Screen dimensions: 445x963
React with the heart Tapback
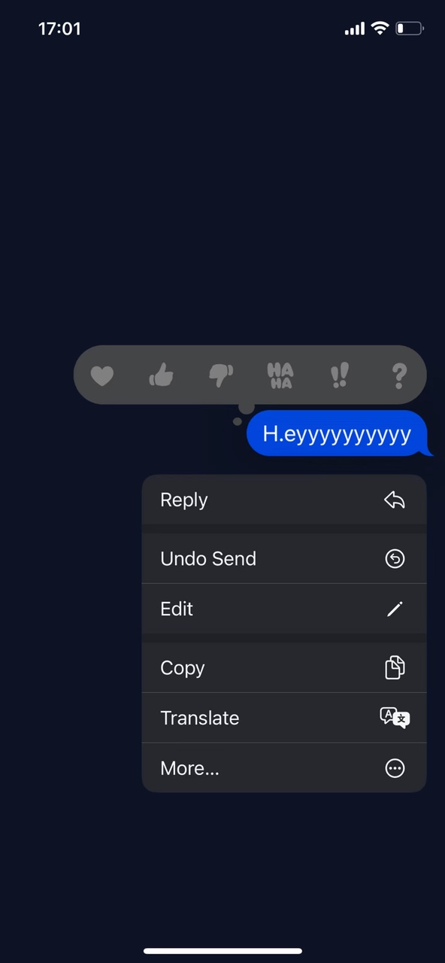coord(102,375)
